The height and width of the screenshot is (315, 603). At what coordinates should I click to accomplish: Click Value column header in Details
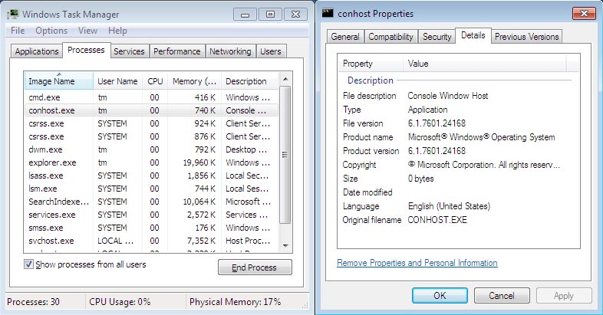click(x=485, y=64)
